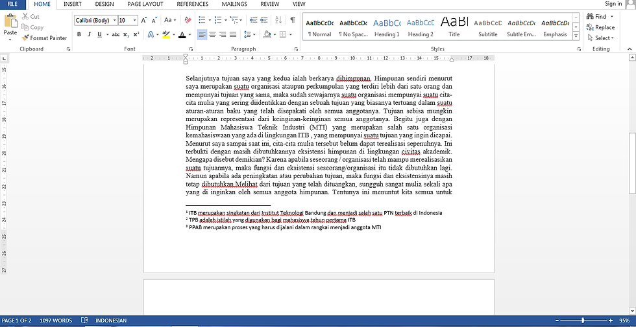This screenshot has height=327, width=636.
Task: Switch to DESIGN tab
Action: coord(104,4)
